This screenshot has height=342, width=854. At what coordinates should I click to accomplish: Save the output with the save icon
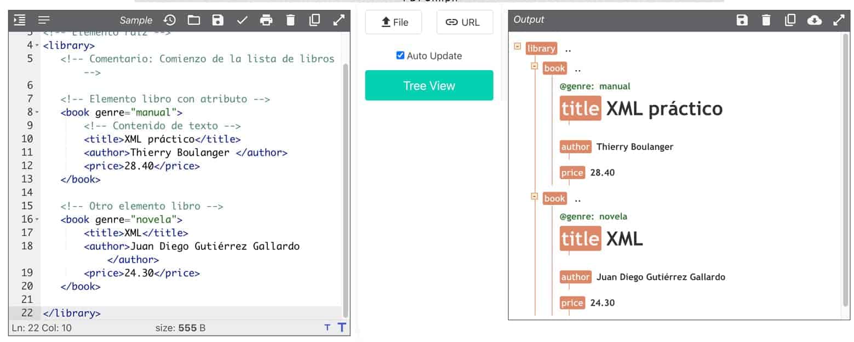(743, 20)
